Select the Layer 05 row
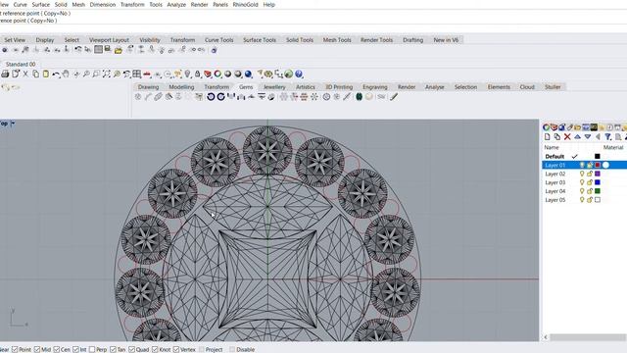The image size is (627, 353). click(x=584, y=200)
